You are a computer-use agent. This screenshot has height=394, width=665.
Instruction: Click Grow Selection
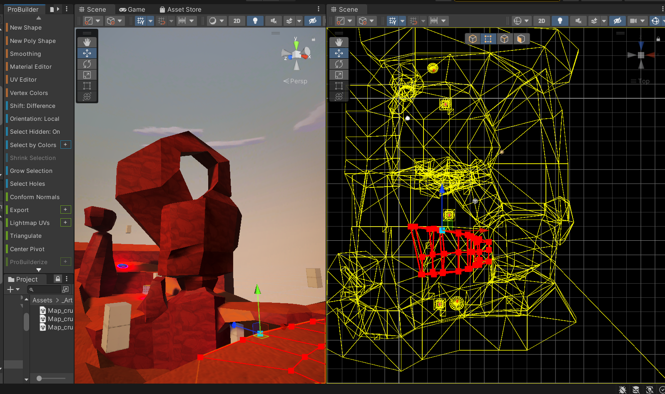(31, 171)
